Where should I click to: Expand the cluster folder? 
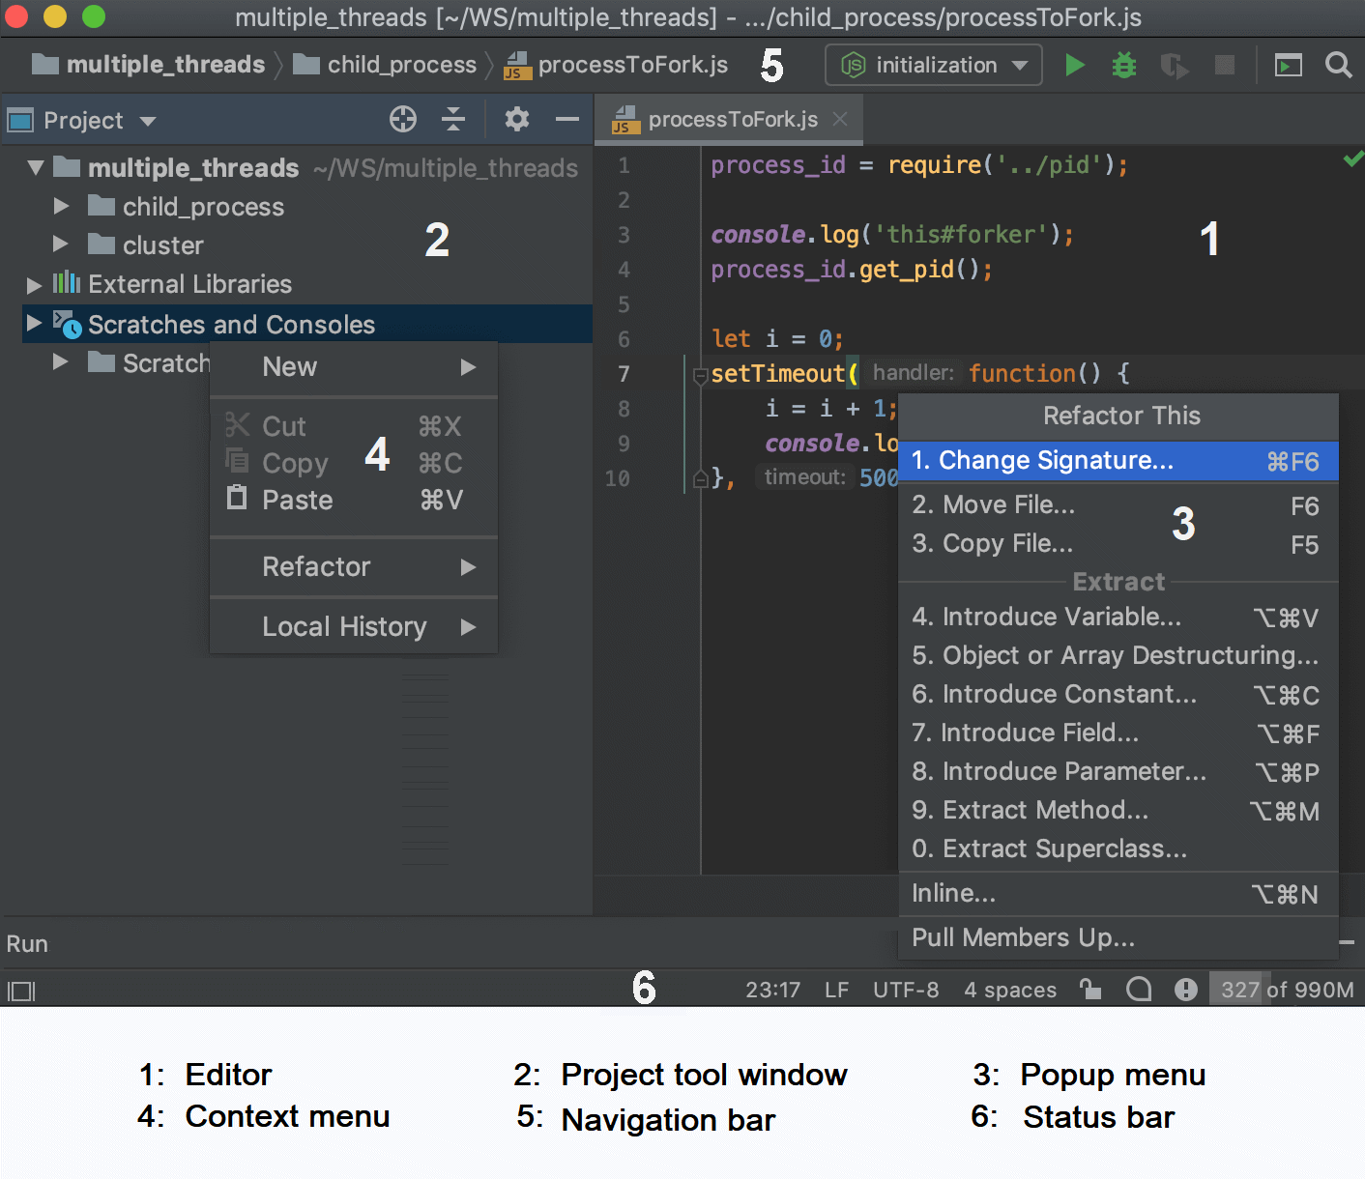(x=61, y=244)
